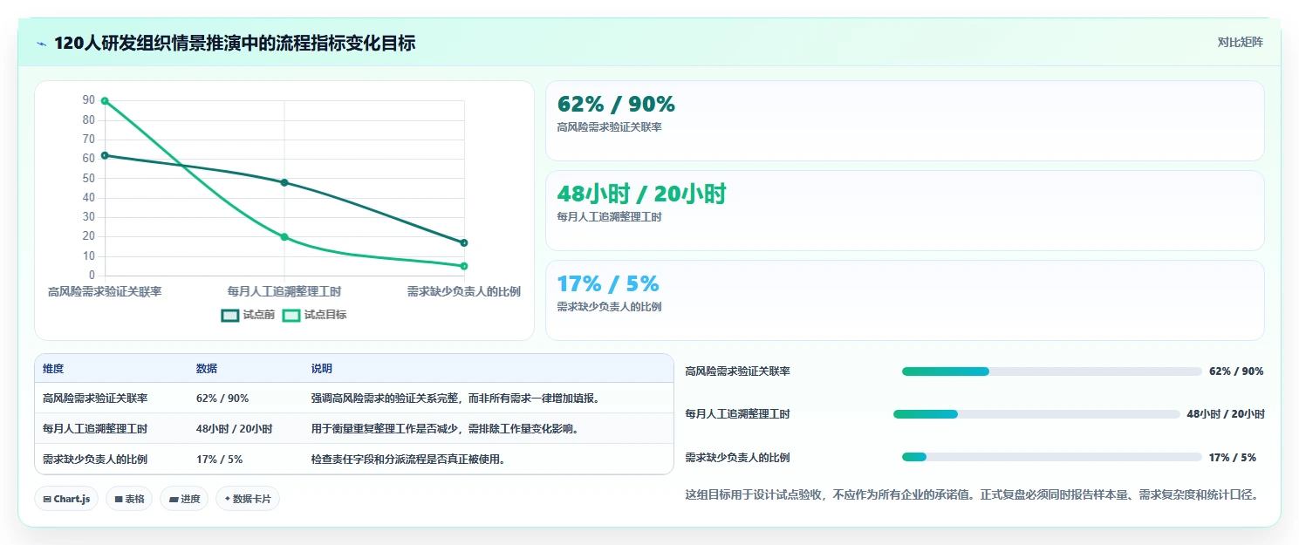Viewport: 1299px width, 545px height.
Task: Click the 需求缺少负责人的比例 progress bar
Action: 1052,457
